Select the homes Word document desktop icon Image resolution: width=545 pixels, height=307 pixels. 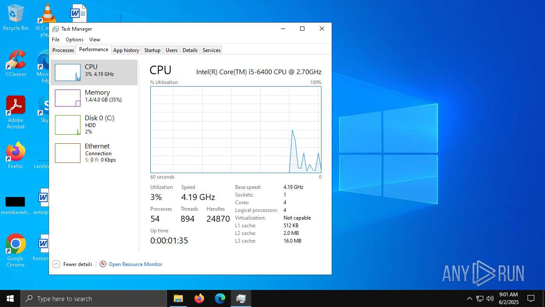42,248
